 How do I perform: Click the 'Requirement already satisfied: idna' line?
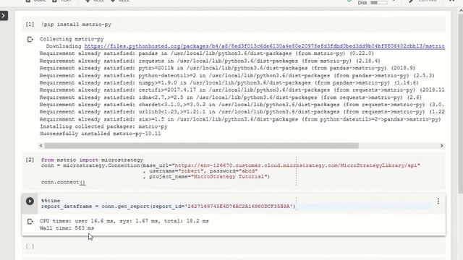tap(231, 97)
